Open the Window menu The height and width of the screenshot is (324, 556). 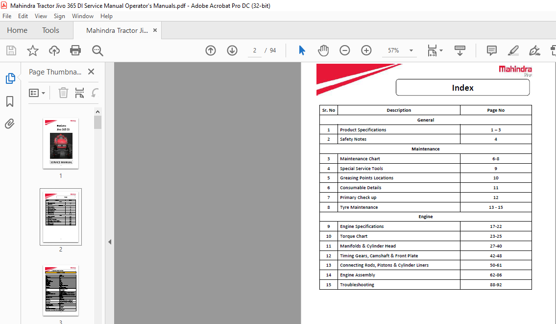83,16
